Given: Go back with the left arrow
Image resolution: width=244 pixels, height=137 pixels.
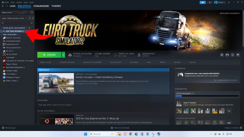Looking at the screenshot, I should coord(3,6).
